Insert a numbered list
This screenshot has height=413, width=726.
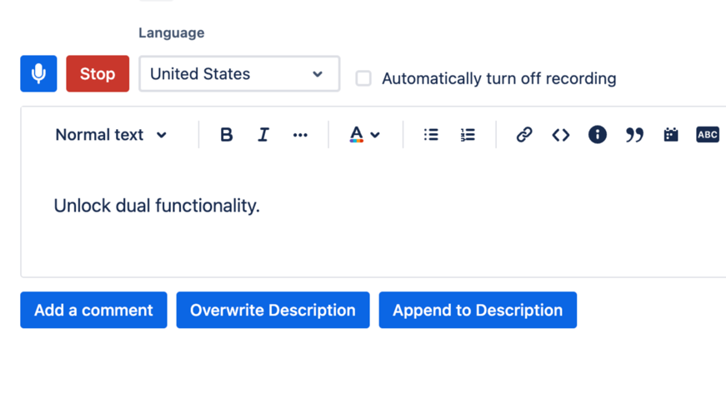[x=468, y=135]
